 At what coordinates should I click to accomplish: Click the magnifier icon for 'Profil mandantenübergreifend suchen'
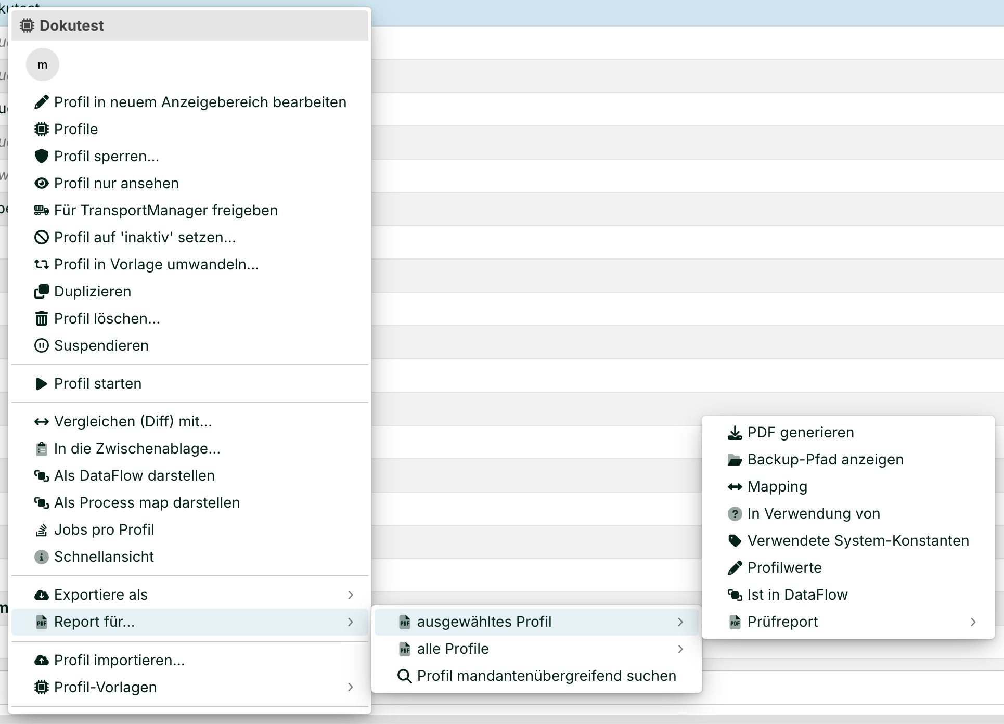pyautogui.click(x=405, y=676)
